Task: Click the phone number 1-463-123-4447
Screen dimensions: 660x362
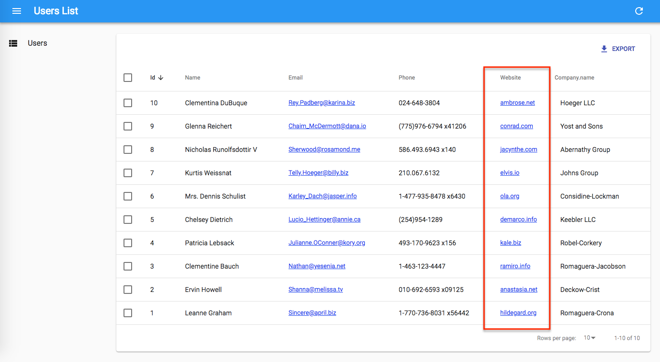Action: [x=422, y=266]
